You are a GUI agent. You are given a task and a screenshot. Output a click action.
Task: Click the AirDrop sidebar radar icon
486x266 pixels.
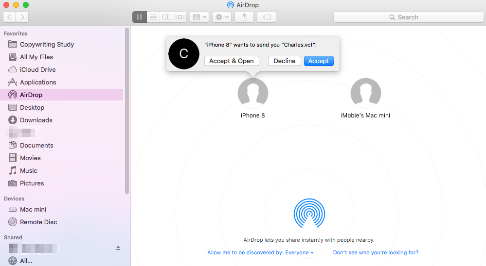pos(12,95)
